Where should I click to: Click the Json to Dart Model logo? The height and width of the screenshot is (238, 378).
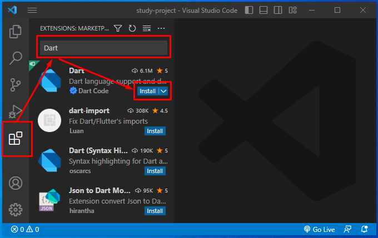coord(49,200)
